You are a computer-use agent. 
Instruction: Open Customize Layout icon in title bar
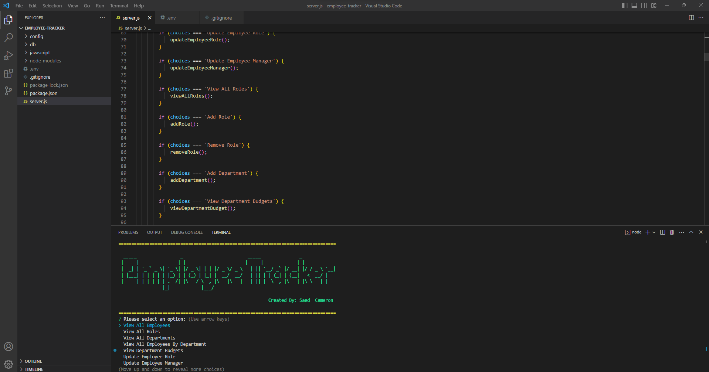[654, 6]
